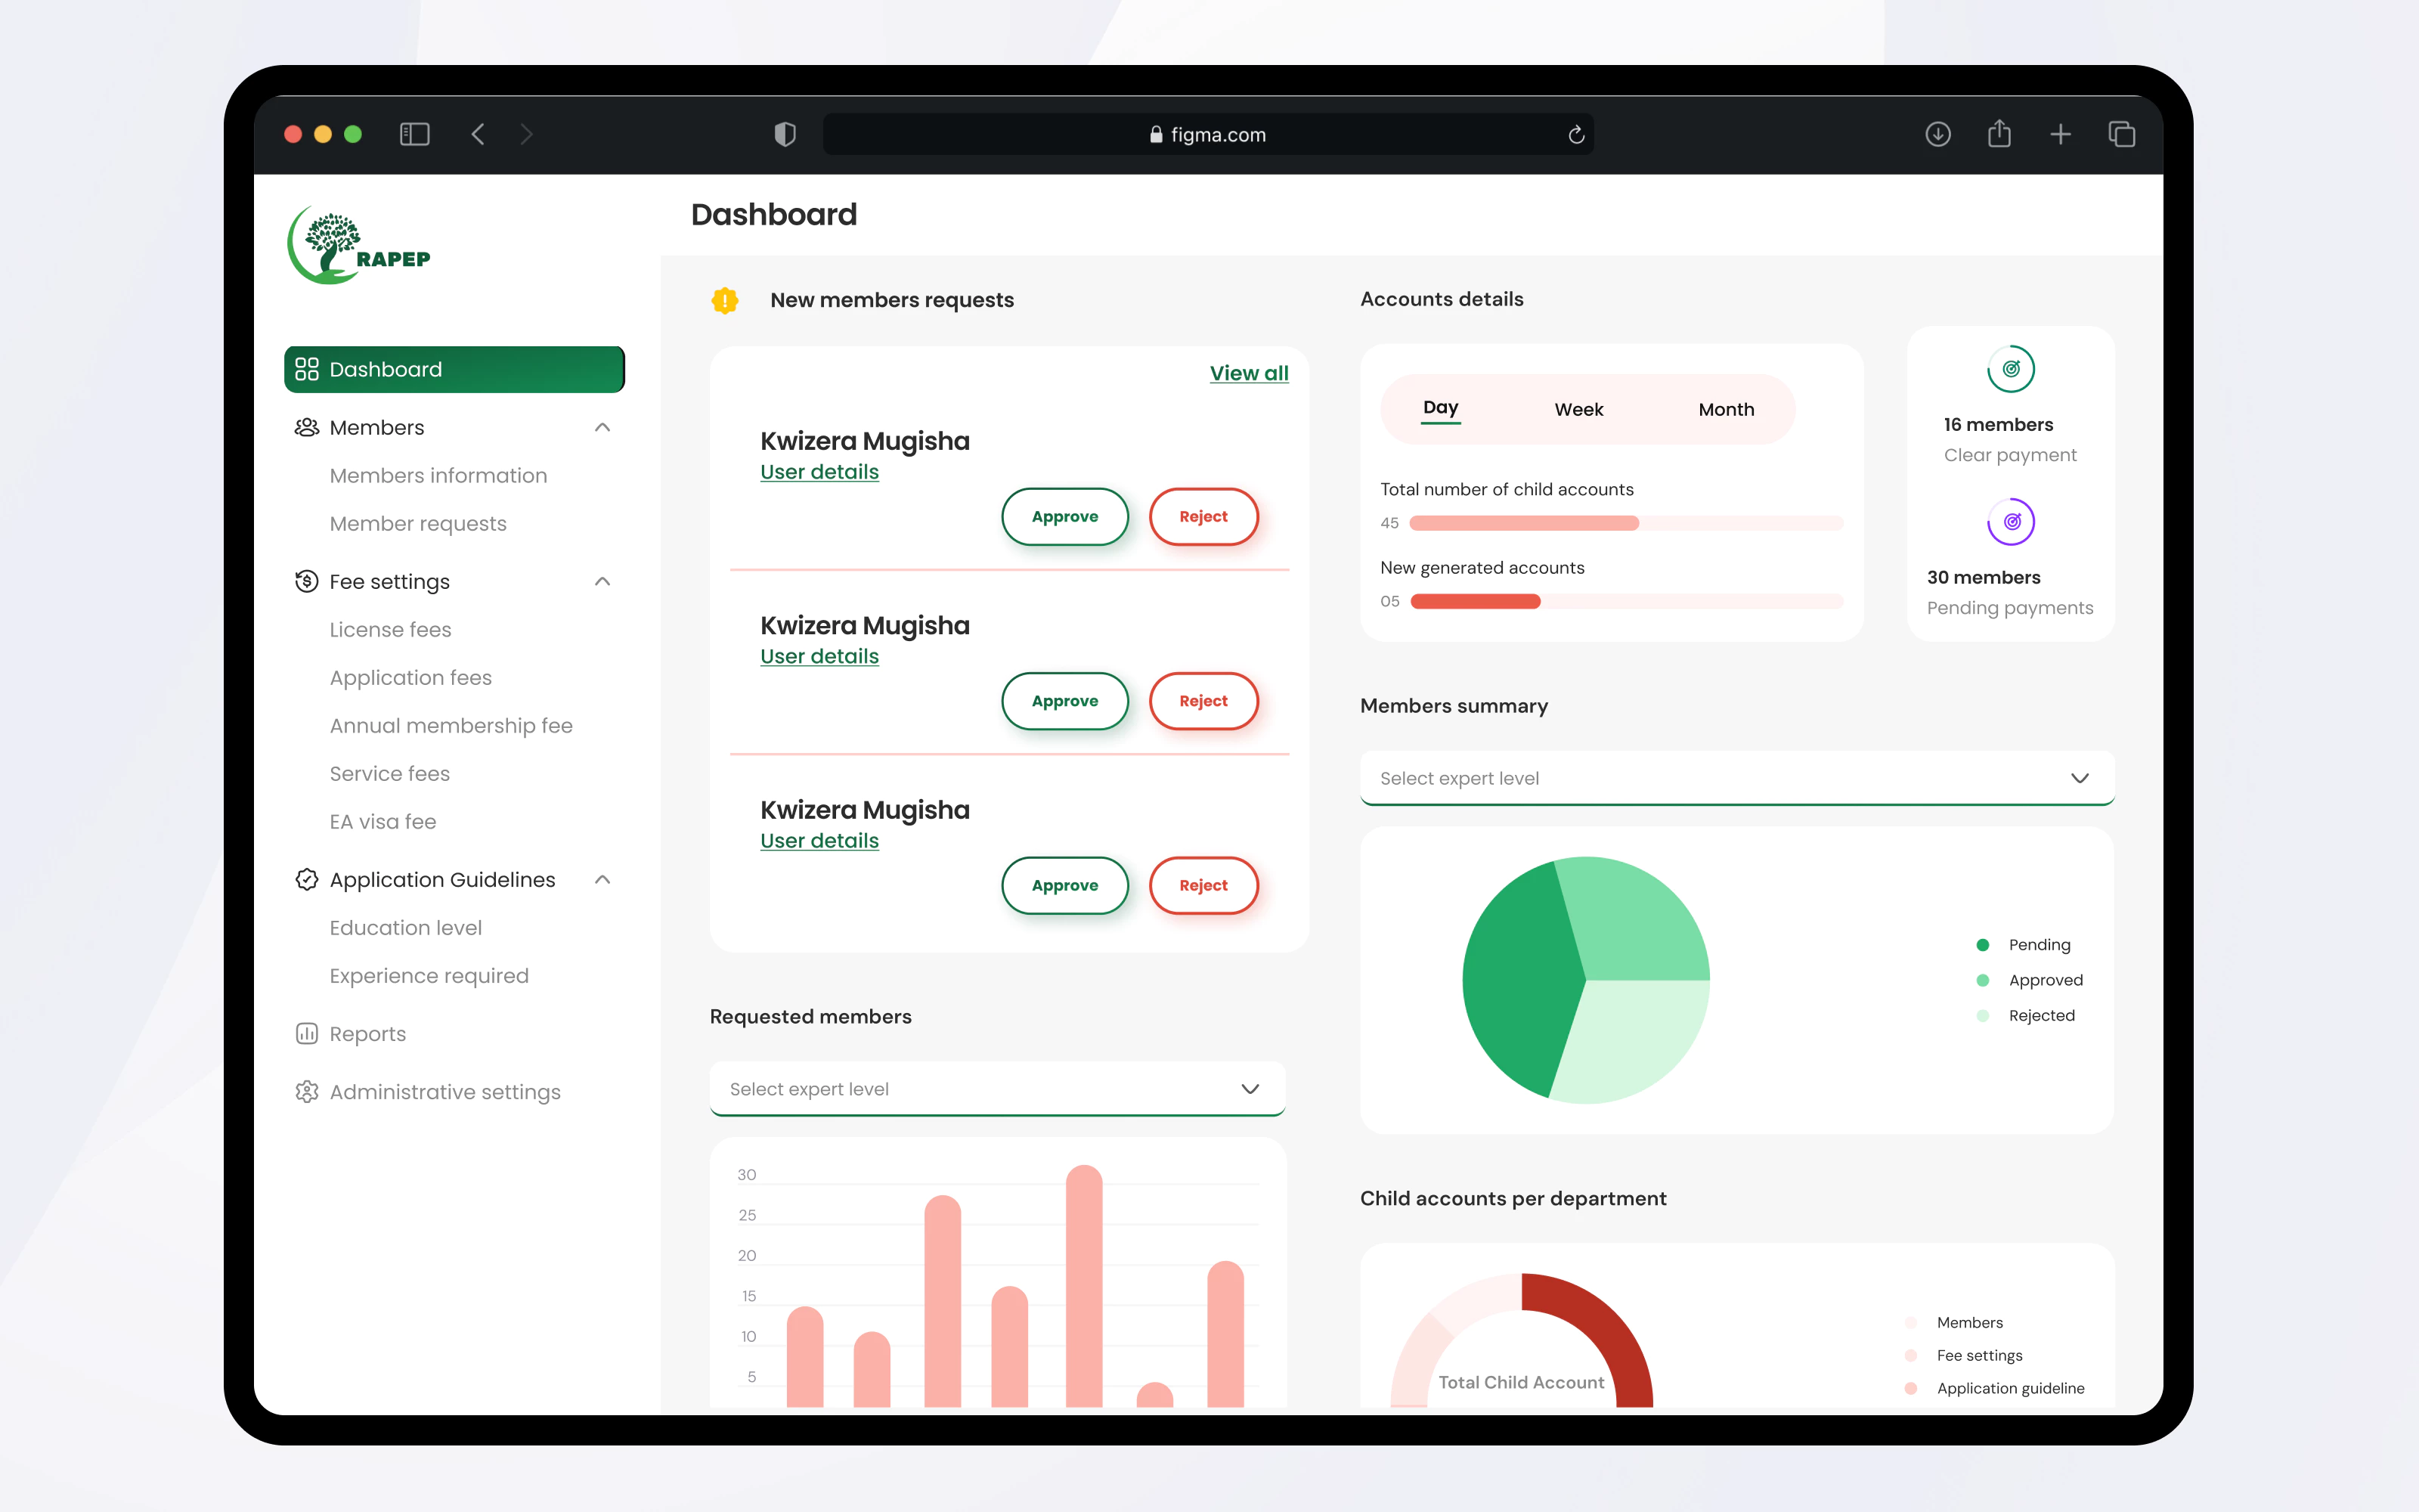Screen dimensions: 2419x1512
Task: Open a new tab with plus icon
Action: [x=2060, y=134]
